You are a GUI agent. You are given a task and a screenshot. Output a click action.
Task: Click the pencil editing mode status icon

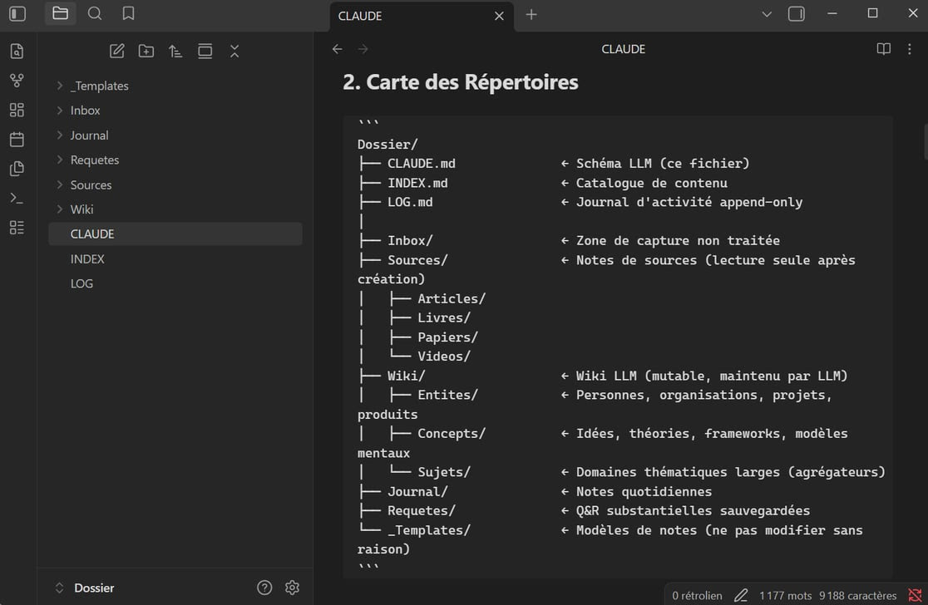[741, 596]
